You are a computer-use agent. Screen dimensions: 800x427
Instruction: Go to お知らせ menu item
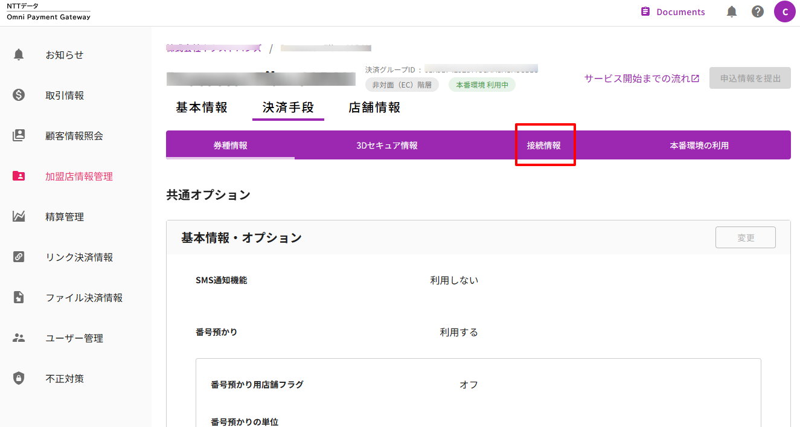click(65, 55)
